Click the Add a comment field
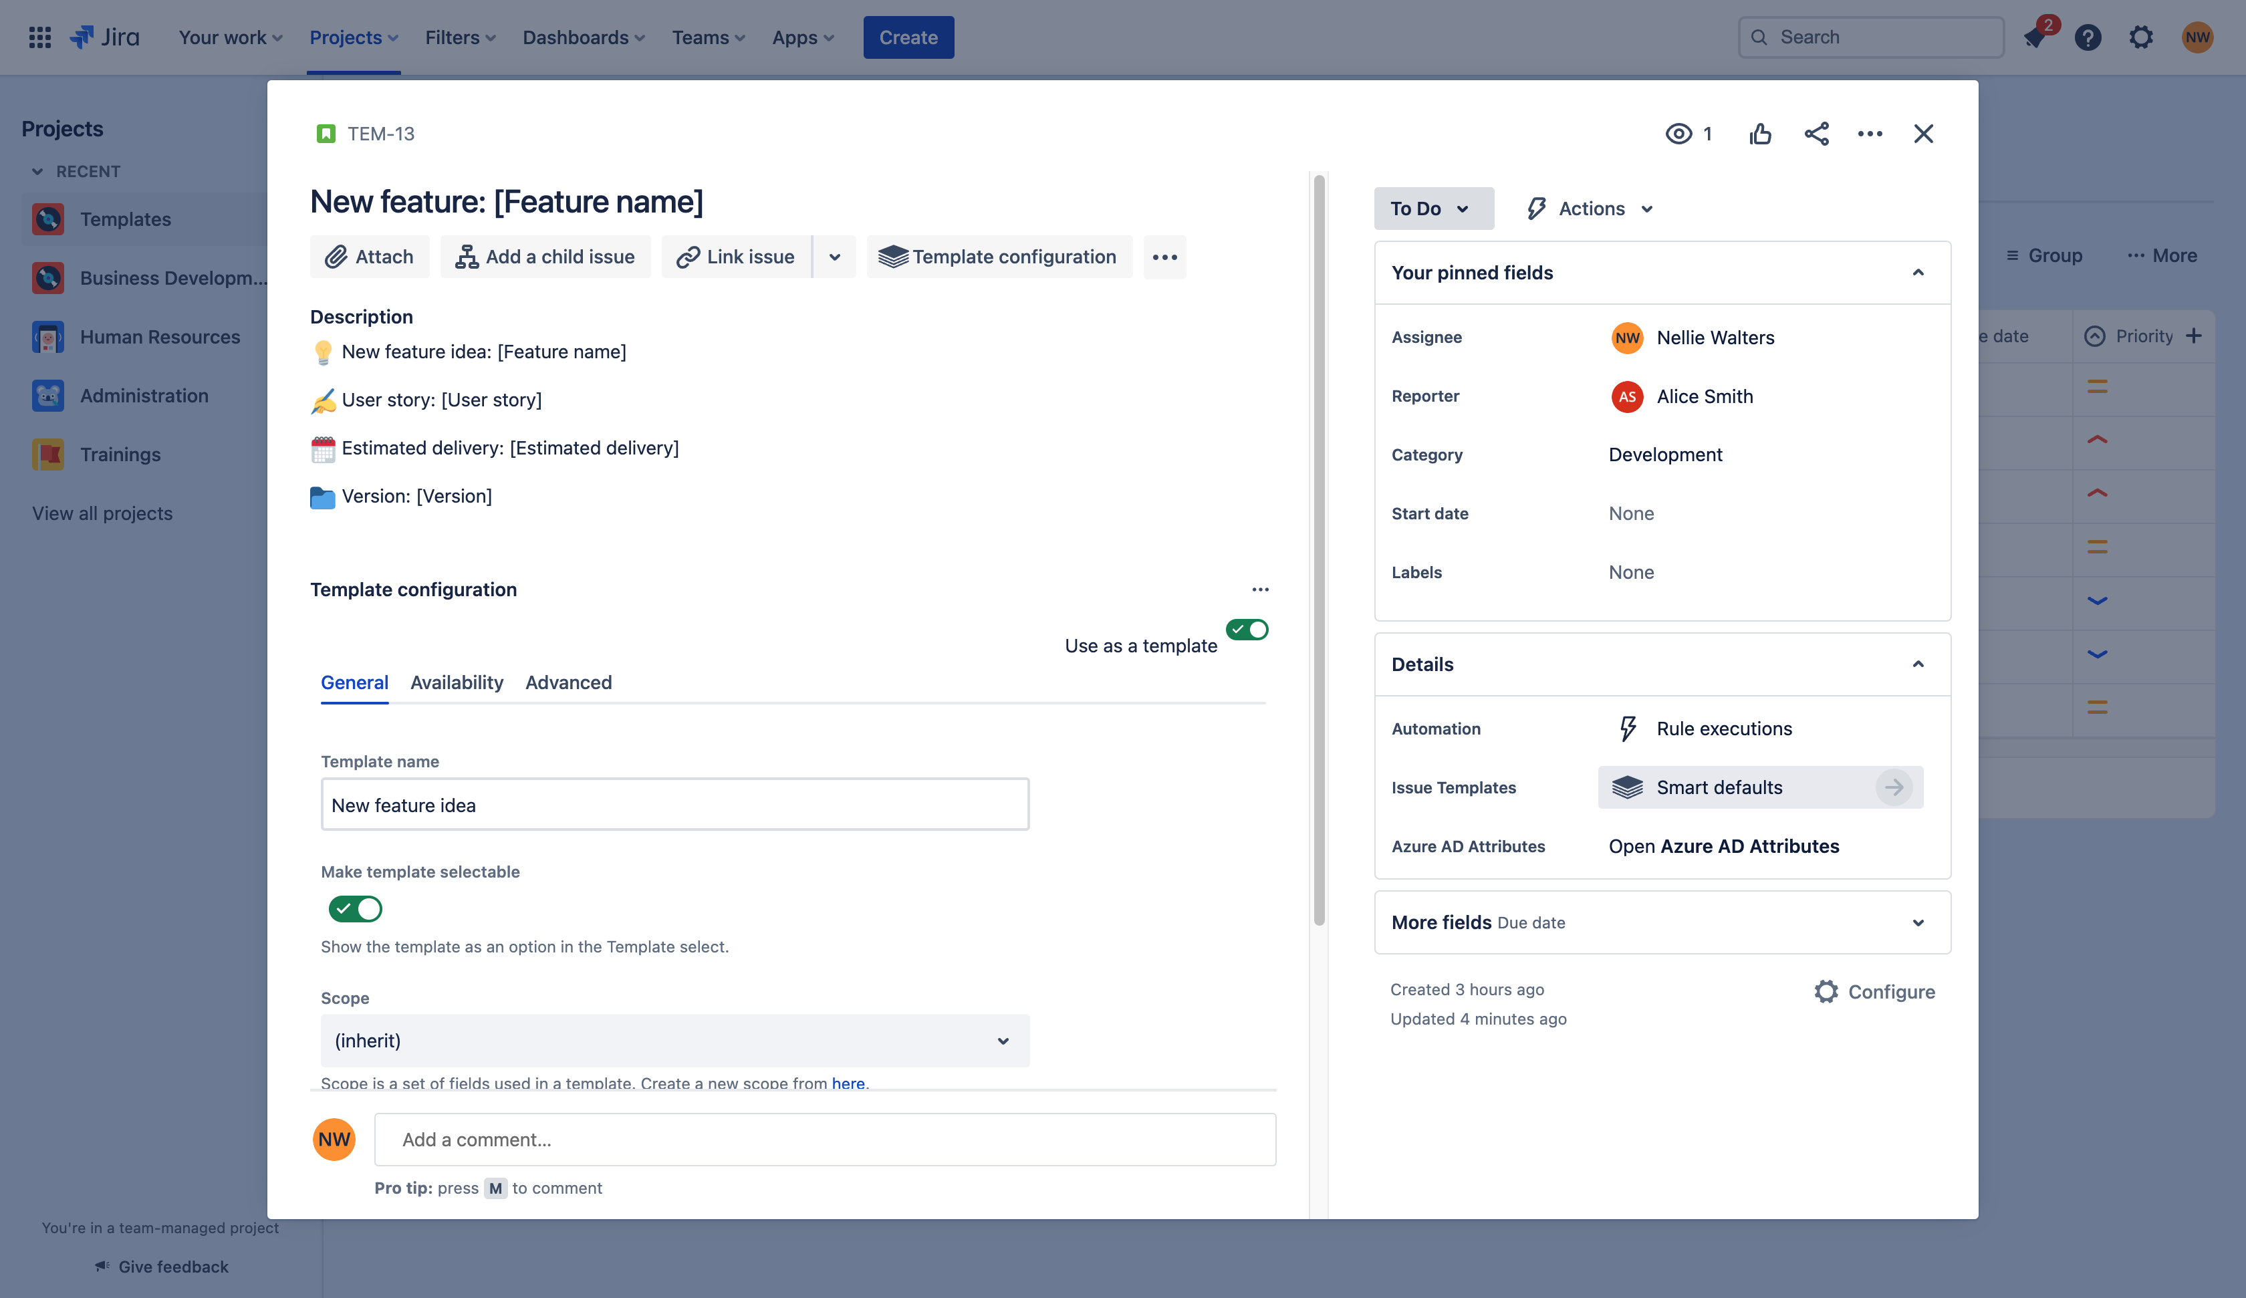 (826, 1140)
